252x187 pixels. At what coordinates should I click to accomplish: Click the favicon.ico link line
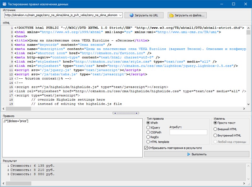click(x=83, y=53)
